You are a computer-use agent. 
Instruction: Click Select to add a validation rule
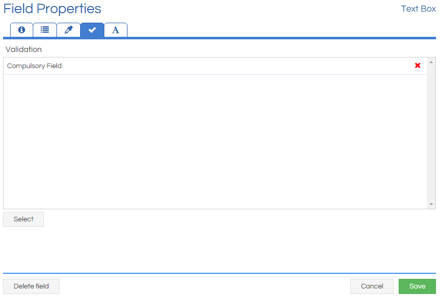[x=23, y=219]
